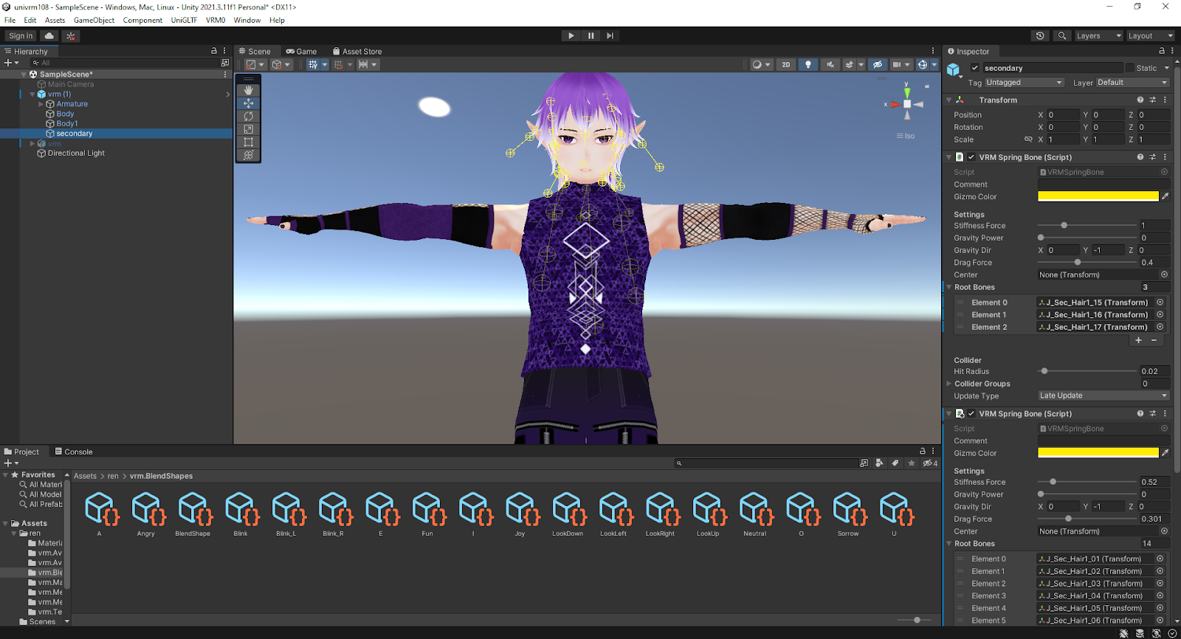Select the Neutral blendshape asset
Viewport: 1181px width, 639px height.
point(754,514)
